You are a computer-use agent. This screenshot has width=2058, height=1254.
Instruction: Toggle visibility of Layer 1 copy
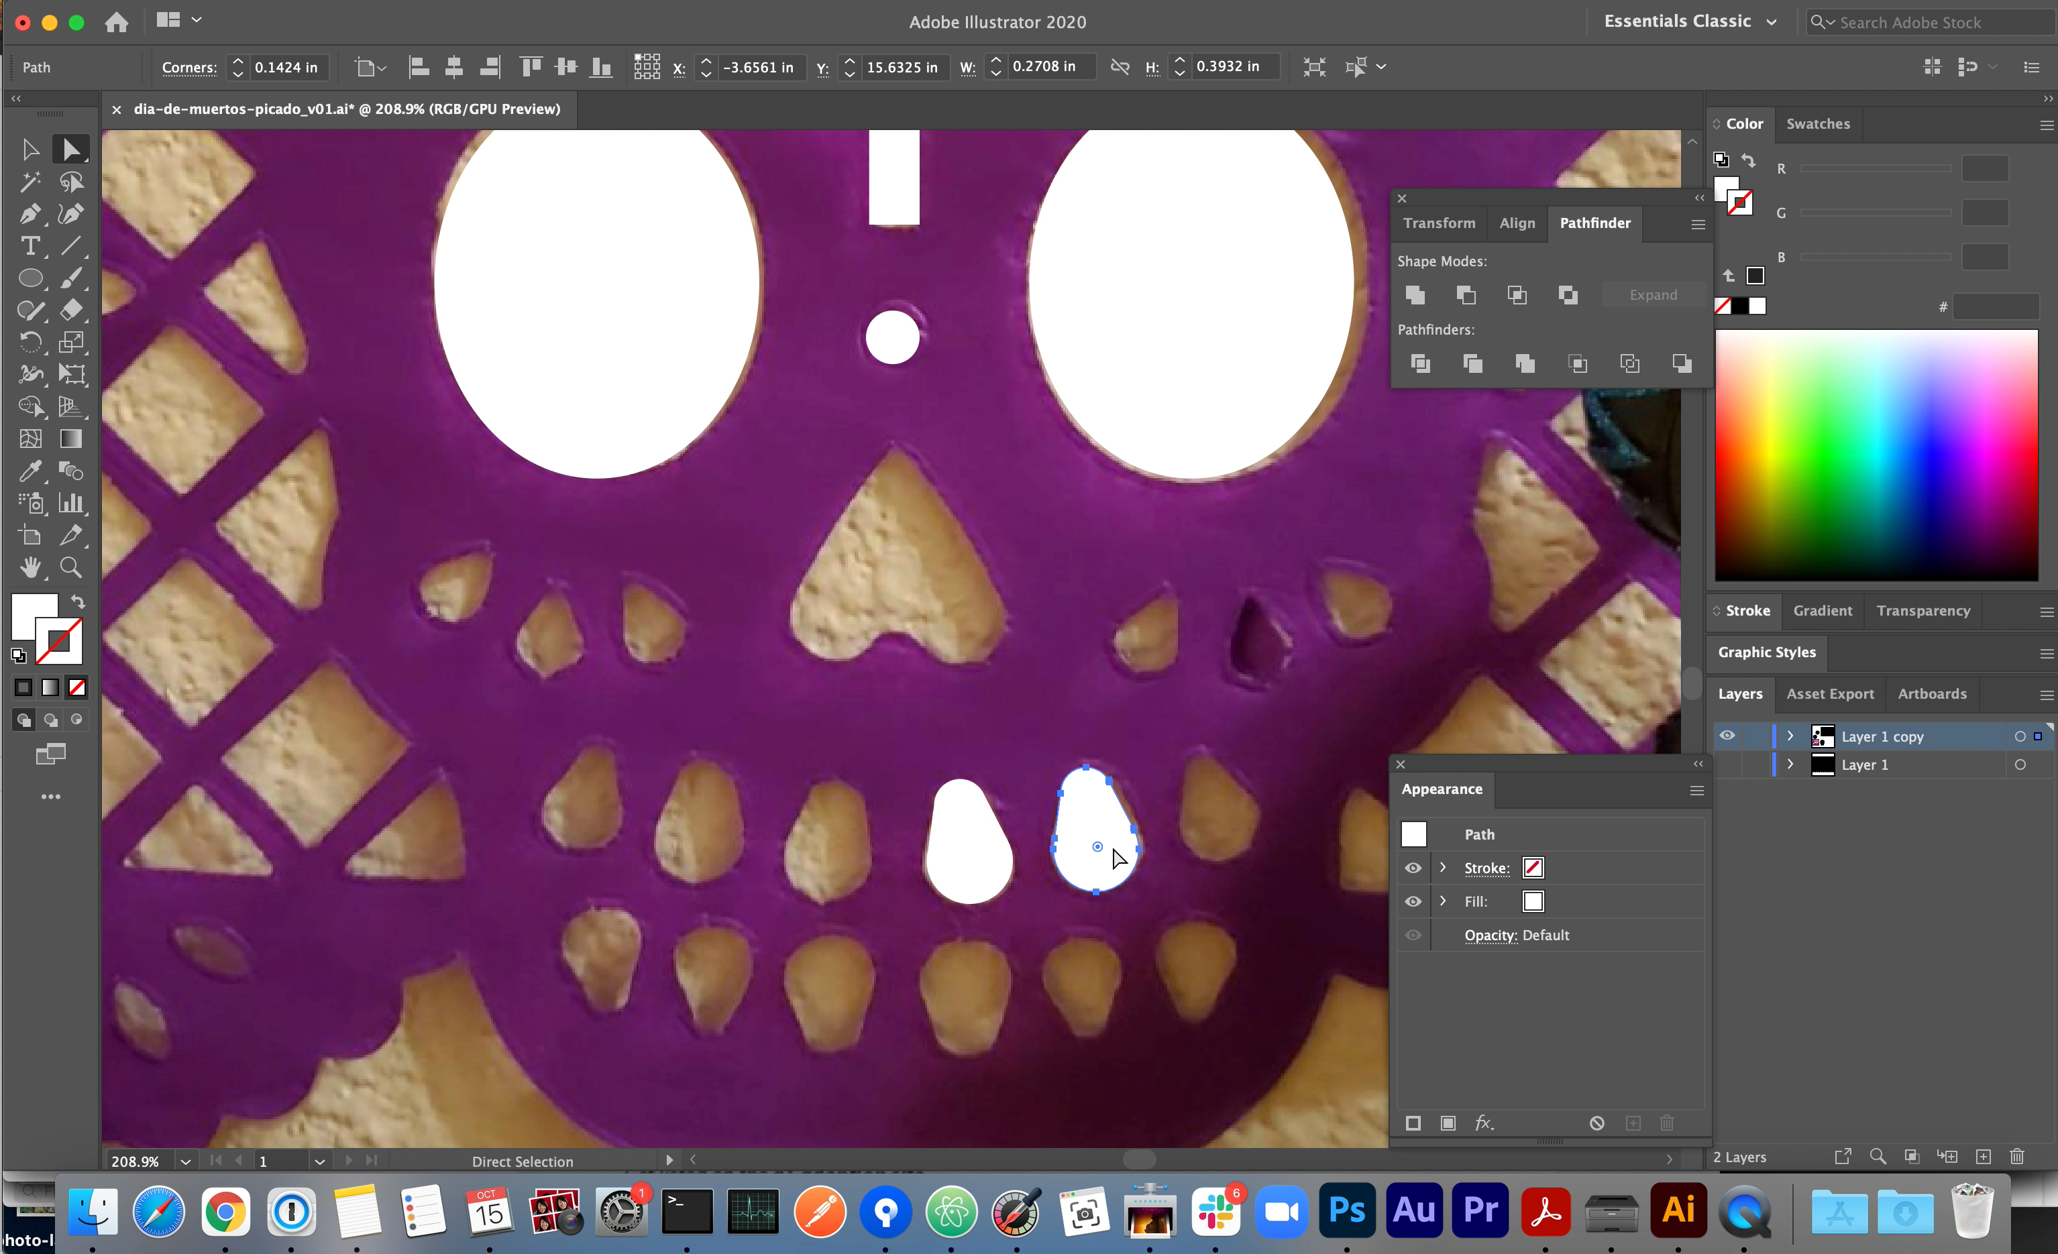tap(1727, 736)
